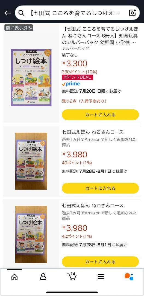This screenshot has width=144, height=296.
Task: Open the second listing's product photo
Action: pos(31,161)
